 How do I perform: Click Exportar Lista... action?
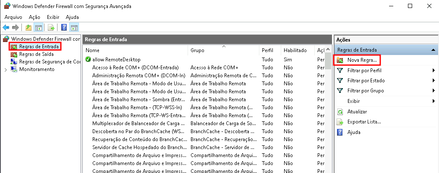[x=364, y=122]
